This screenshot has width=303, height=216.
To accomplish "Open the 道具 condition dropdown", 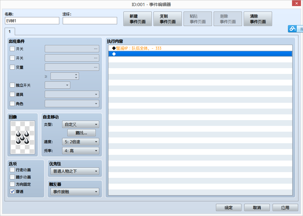I will click(72, 94).
